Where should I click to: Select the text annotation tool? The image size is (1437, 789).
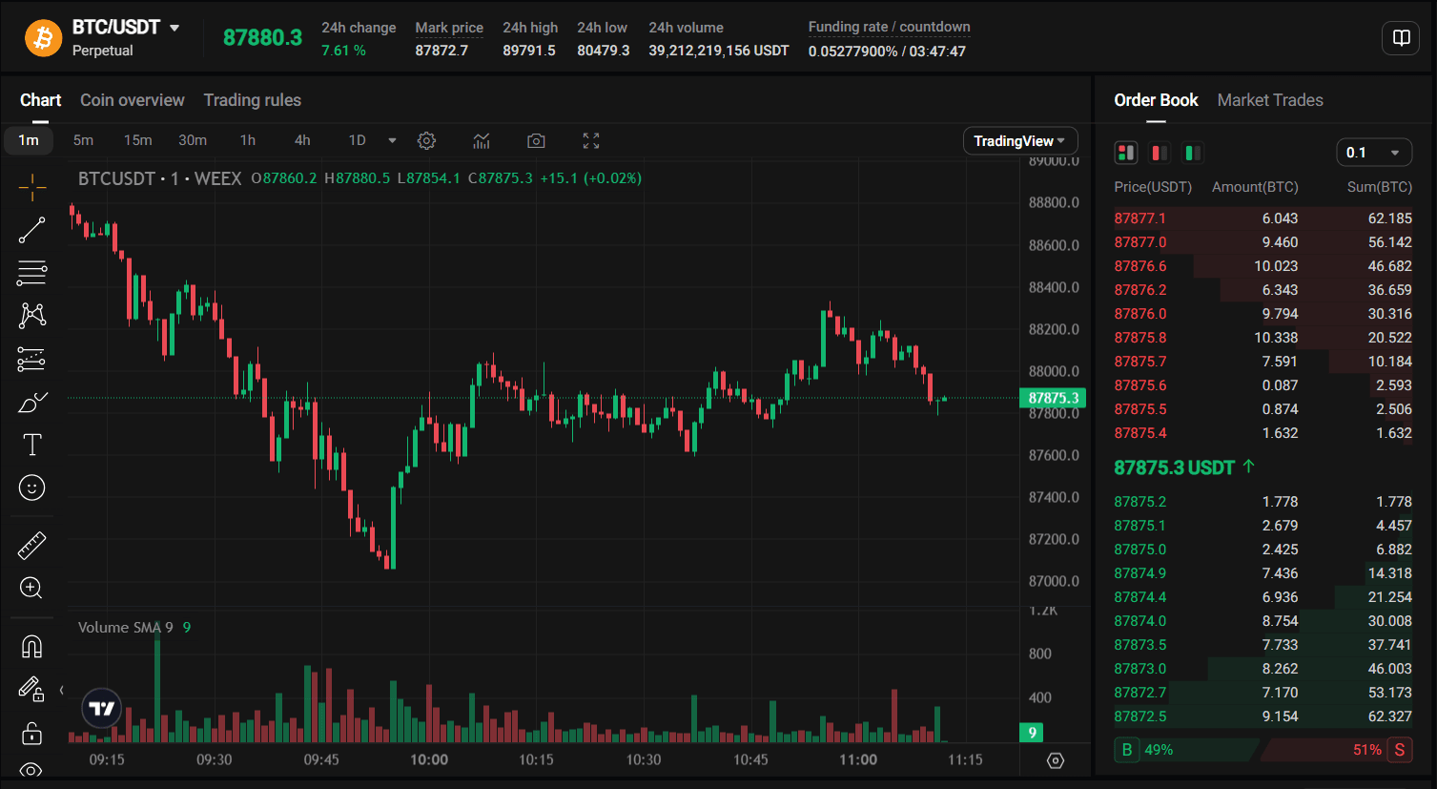point(31,445)
